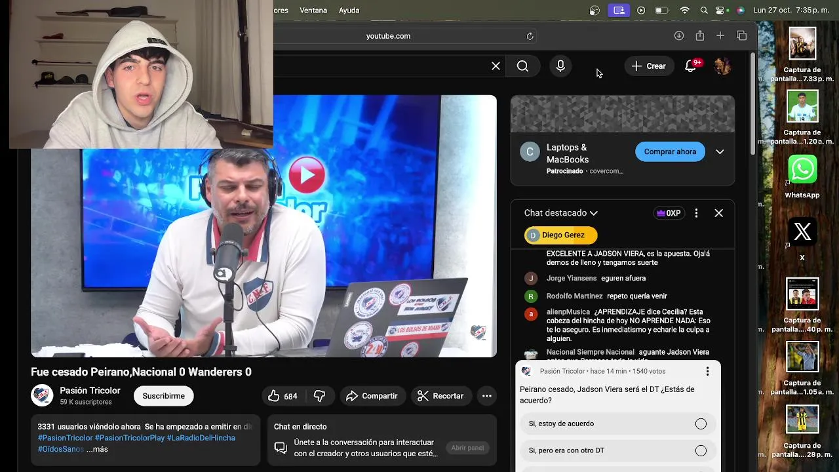Click the YouTube search magnifier button
Image resolution: width=839 pixels, height=472 pixels.
(x=522, y=66)
